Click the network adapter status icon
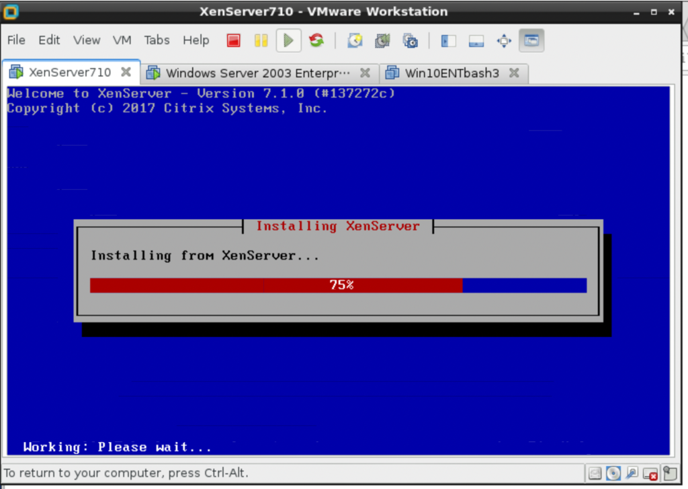 [x=632, y=473]
